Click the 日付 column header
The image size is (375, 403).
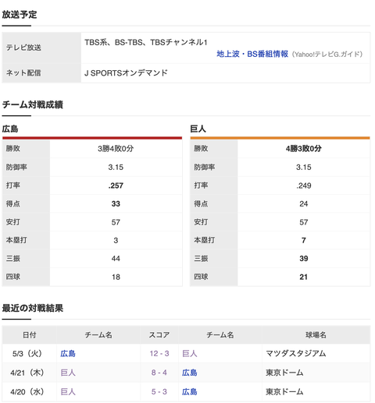coord(30,335)
